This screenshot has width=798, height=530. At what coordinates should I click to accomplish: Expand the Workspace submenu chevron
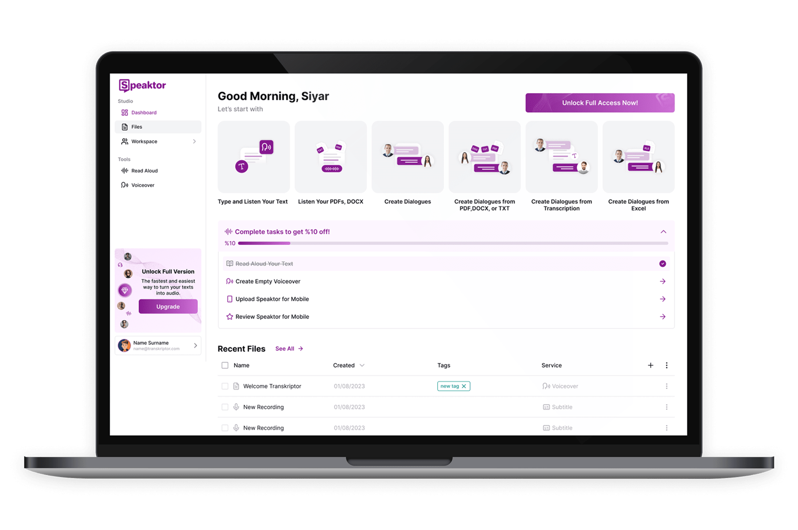[194, 141]
